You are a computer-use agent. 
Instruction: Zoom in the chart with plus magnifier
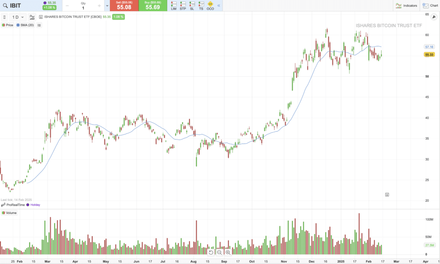point(228,252)
